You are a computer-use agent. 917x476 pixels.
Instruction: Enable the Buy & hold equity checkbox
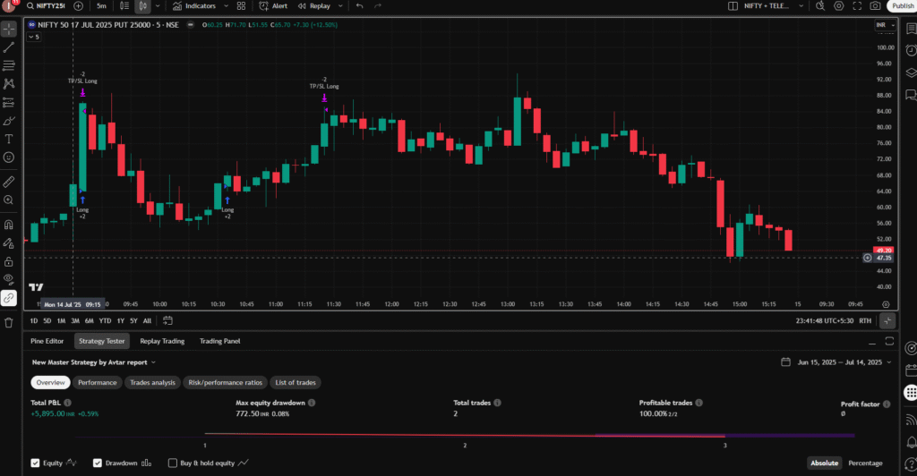point(173,463)
